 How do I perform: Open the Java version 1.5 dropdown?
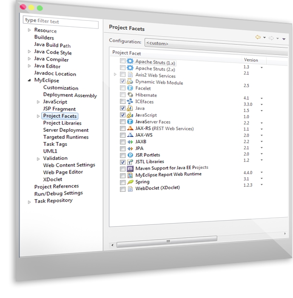[x=262, y=111]
